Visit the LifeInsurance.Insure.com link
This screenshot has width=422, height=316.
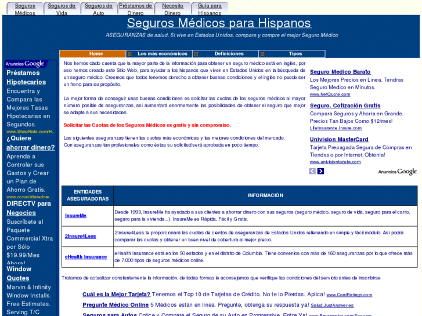click(336, 128)
